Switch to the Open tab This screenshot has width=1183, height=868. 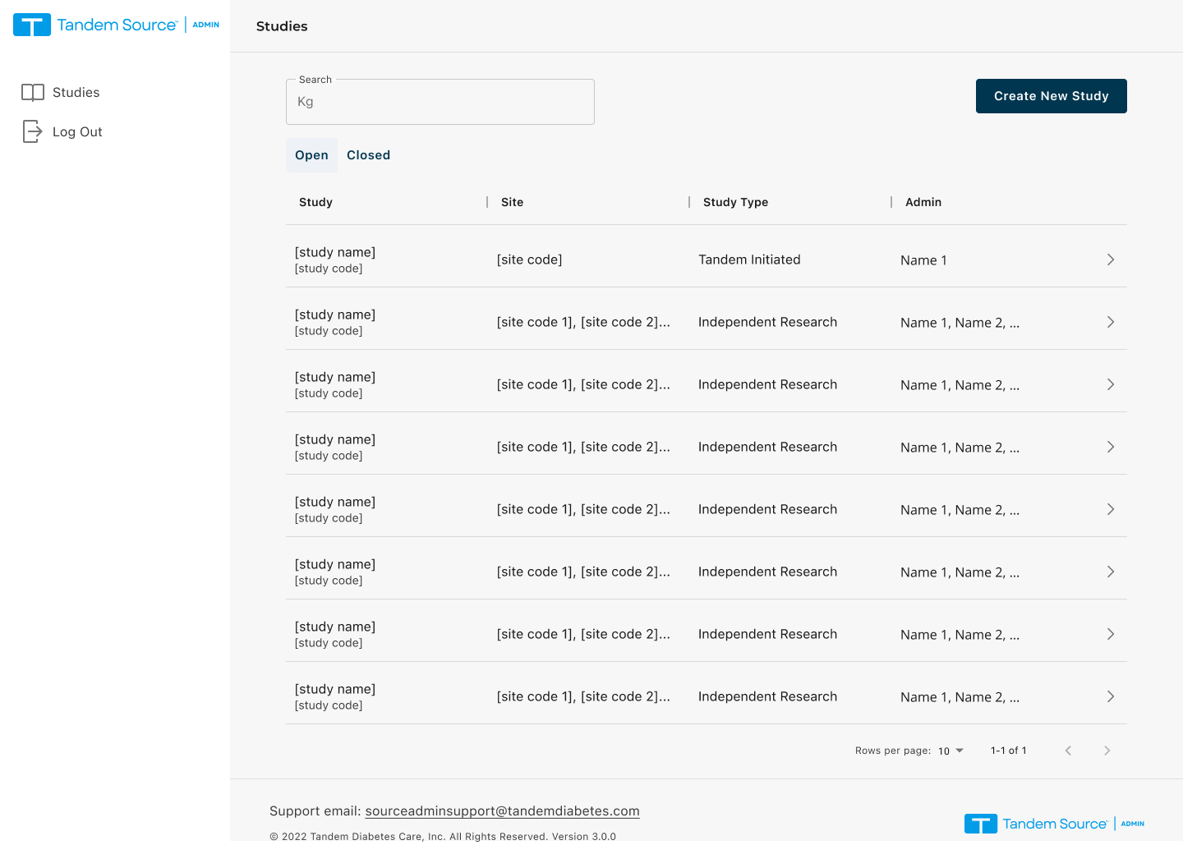coord(311,155)
